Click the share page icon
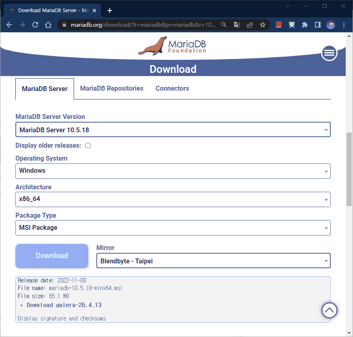Screen dimensions: 353x337 (250, 25)
